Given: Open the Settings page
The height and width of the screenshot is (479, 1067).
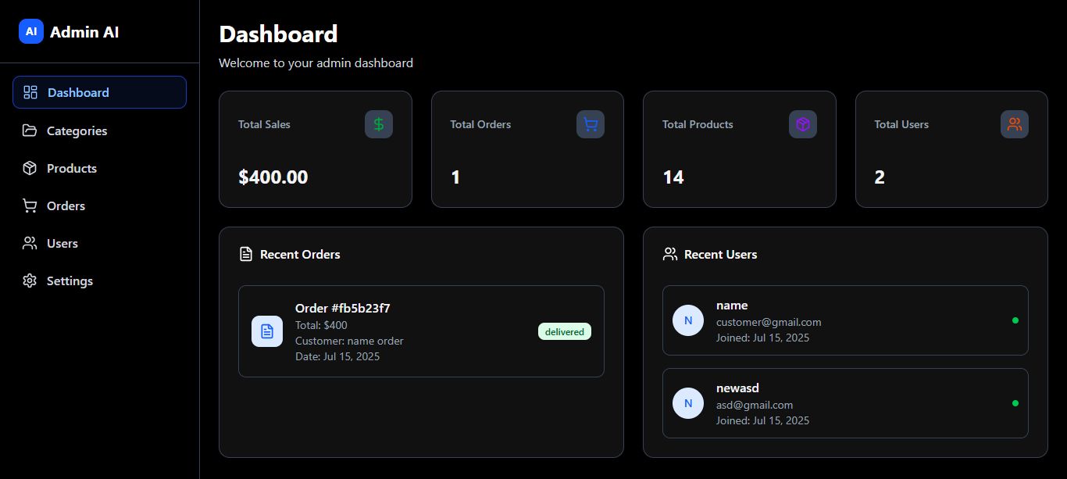Looking at the screenshot, I should coord(70,281).
